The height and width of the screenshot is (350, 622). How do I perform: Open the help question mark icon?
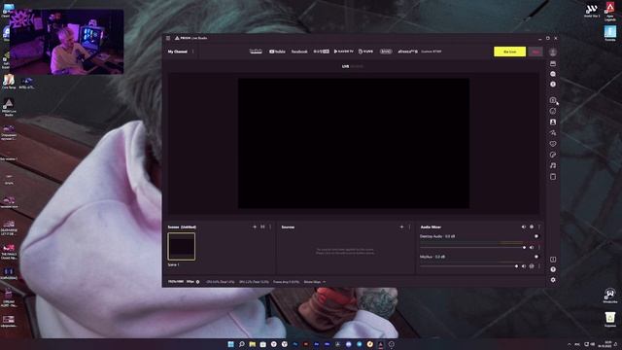[553, 269]
